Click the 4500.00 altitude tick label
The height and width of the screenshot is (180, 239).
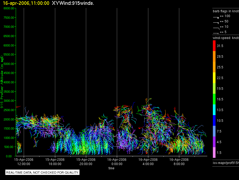point(9,73)
